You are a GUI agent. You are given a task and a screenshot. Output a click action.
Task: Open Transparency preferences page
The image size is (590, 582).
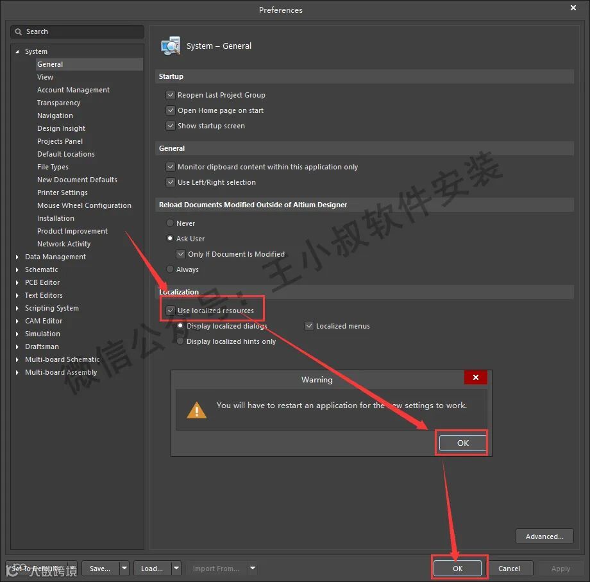point(59,103)
